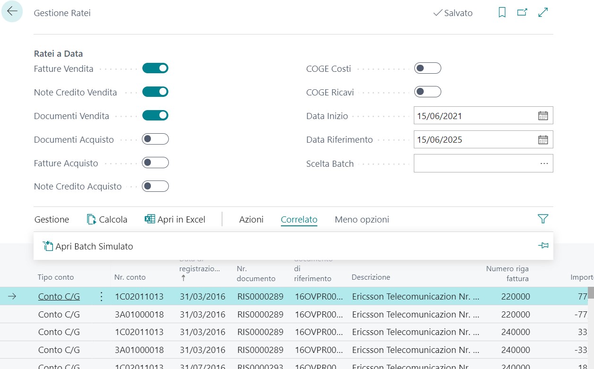Open calendar picker for Data Riferimento
This screenshot has height=369, width=594.
click(543, 139)
